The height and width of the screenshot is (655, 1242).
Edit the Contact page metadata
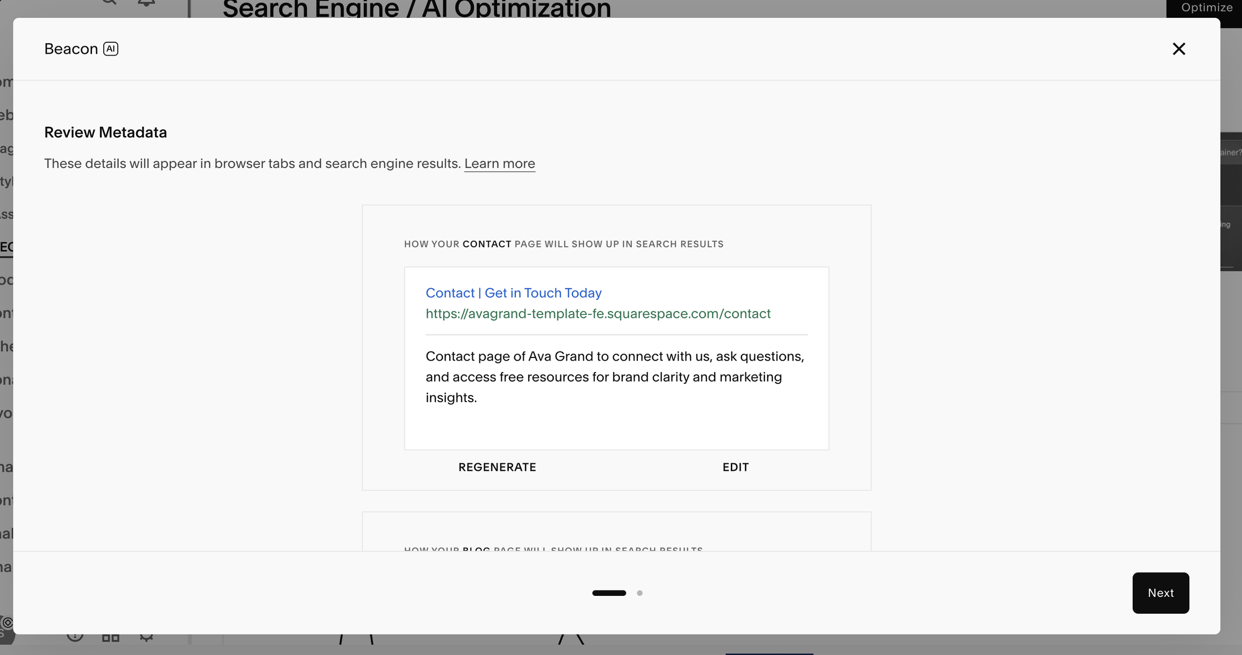(735, 467)
